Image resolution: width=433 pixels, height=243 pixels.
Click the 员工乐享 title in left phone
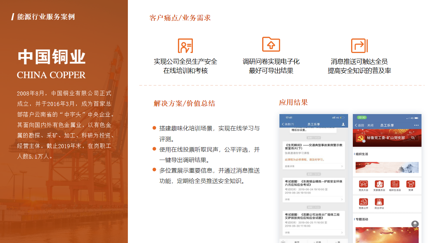click(x=314, y=124)
